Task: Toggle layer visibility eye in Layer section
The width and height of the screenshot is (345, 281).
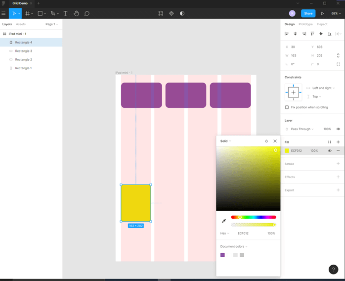Action: [338, 129]
